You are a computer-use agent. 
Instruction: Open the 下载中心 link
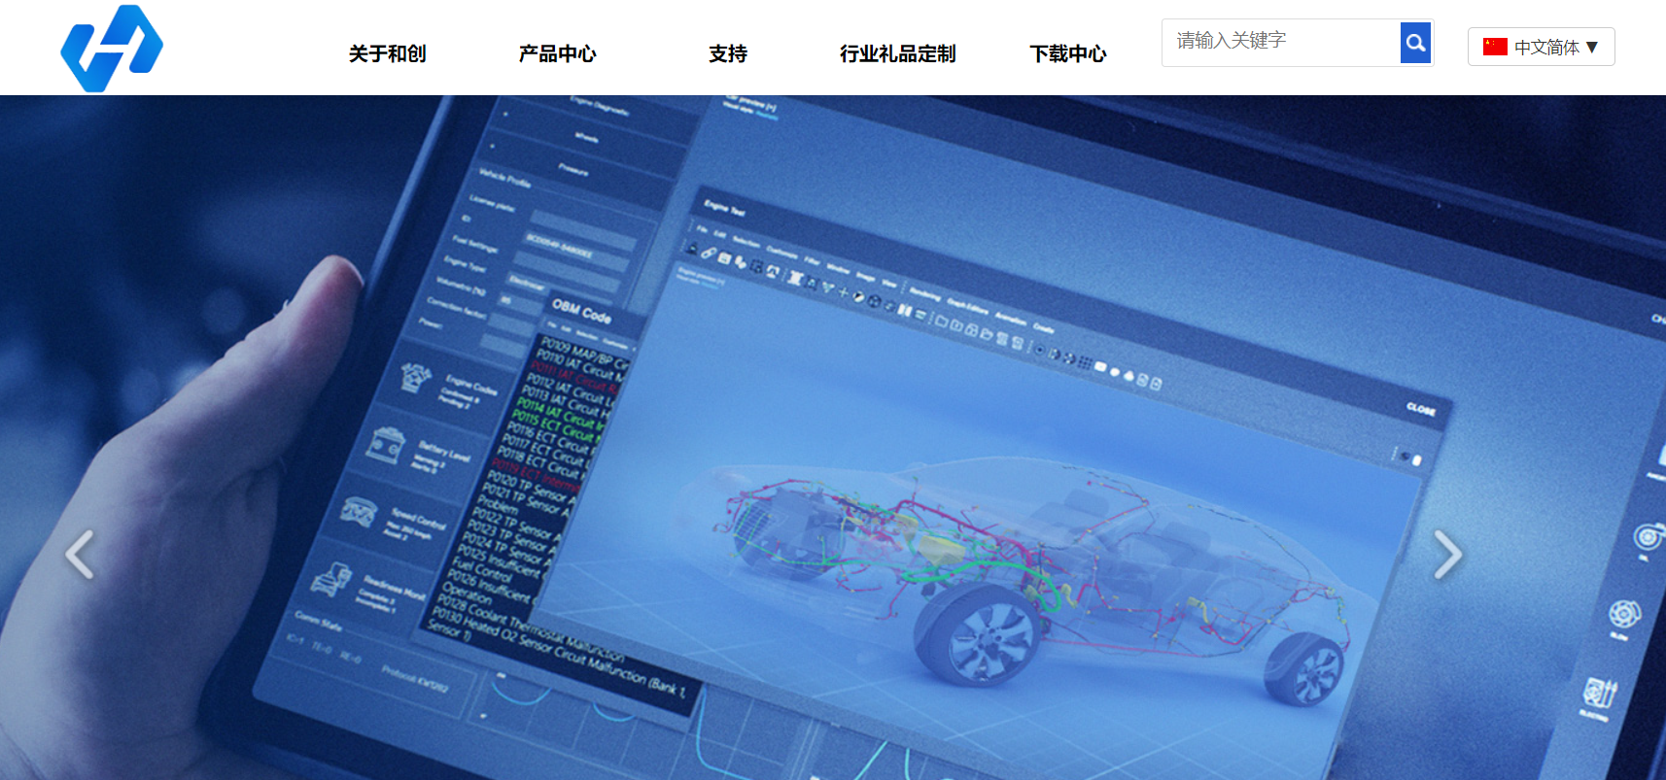click(x=1067, y=53)
